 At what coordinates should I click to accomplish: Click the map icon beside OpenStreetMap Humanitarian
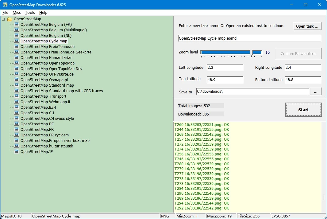pos(17,57)
